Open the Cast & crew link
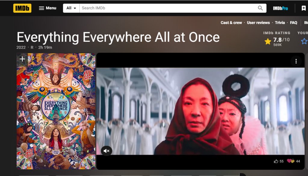This screenshot has width=308, height=176. coord(231,23)
